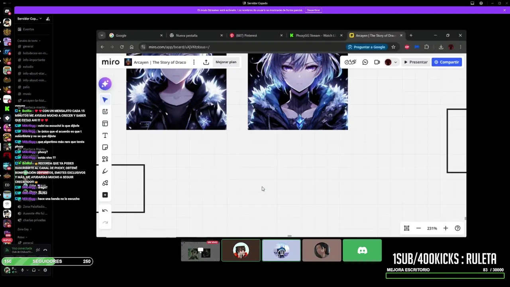Image resolution: width=510 pixels, height=287 pixels.
Task: Open the Chrome extensions puzzle icon
Action: [x=426, y=47]
